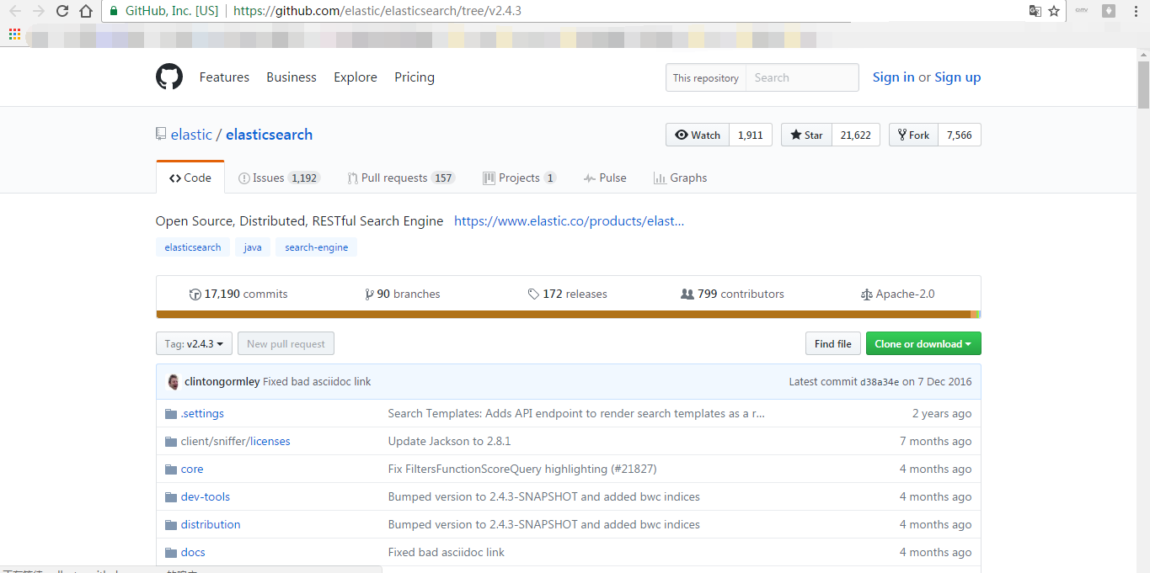Open the docs folder link

click(x=193, y=553)
